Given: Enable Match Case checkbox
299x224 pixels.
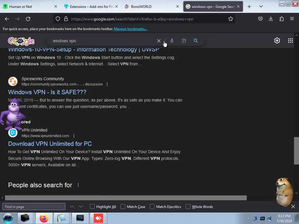Looking at the screenshot, I should pos(123,206).
